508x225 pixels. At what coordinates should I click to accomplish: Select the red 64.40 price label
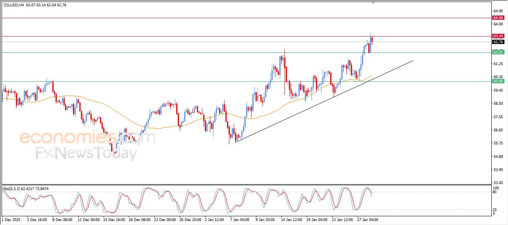point(498,18)
